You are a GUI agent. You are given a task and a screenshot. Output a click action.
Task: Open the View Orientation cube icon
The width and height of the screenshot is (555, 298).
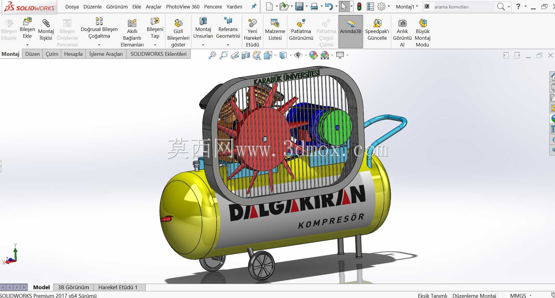click(268, 55)
